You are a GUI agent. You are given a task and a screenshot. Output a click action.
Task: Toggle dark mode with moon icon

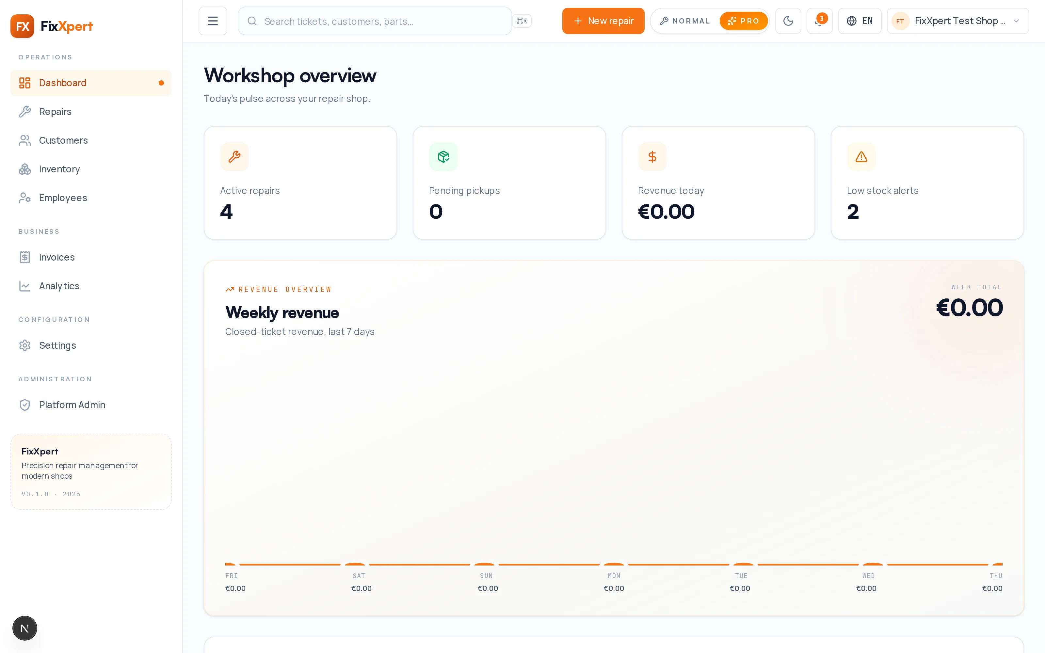click(x=788, y=21)
